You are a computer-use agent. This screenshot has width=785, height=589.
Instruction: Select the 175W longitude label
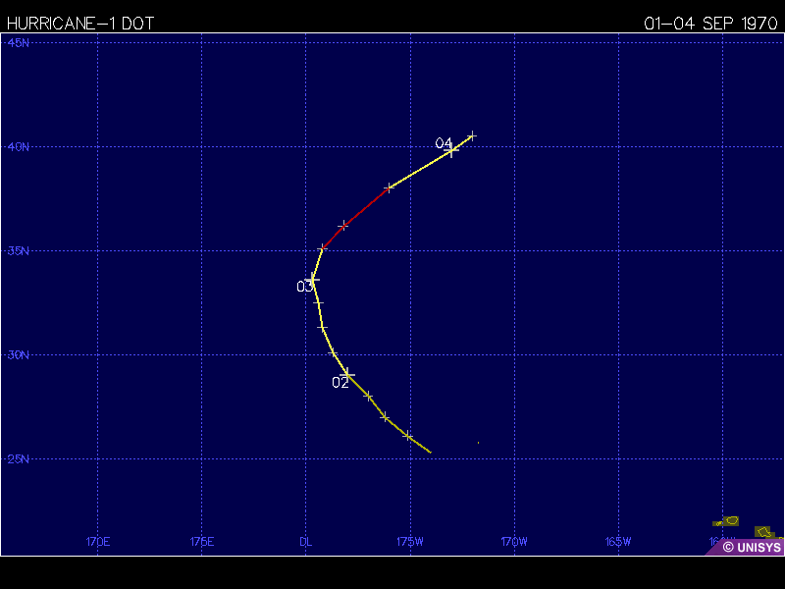tap(410, 541)
